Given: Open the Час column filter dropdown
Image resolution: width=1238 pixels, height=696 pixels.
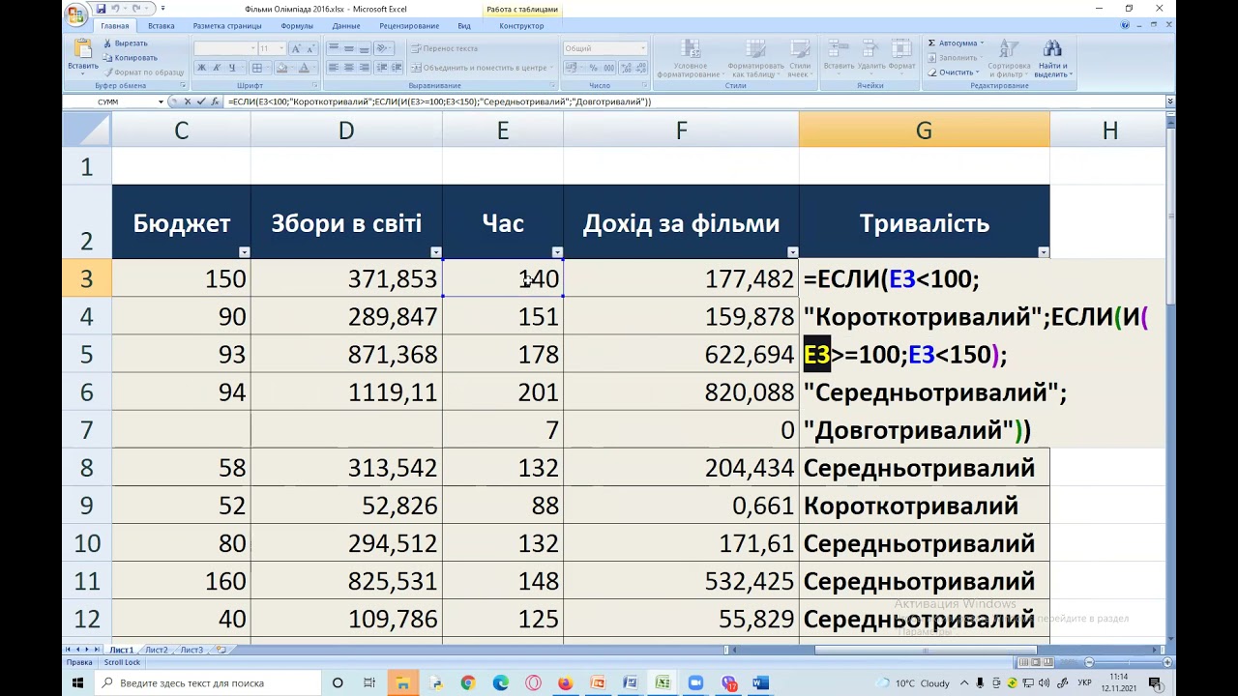Looking at the screenshot, I should click(557, 252).
